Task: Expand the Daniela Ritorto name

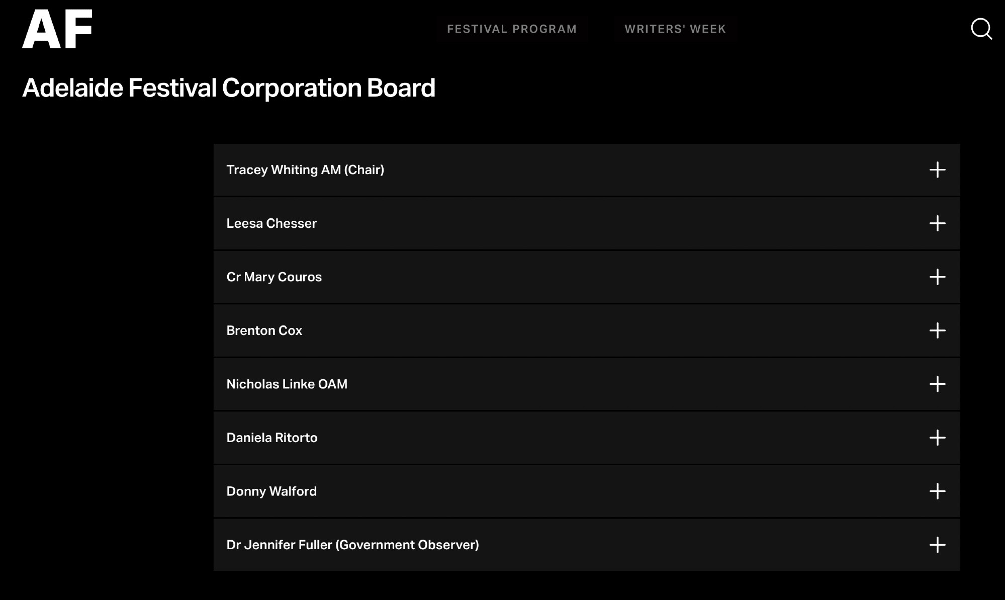Action: click(272, 438)
